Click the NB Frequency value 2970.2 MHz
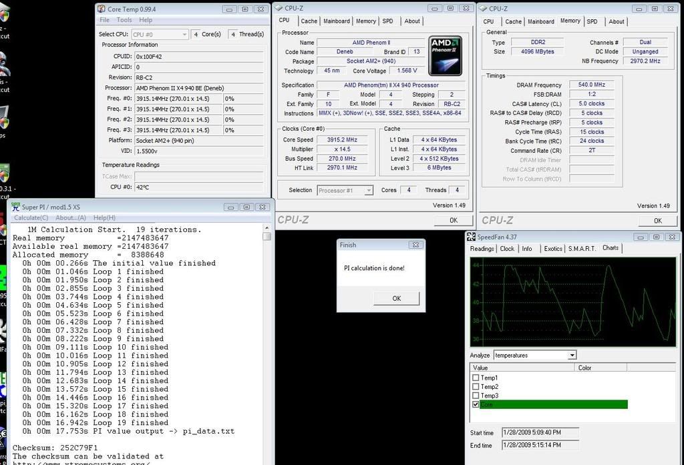 [645, 61]
